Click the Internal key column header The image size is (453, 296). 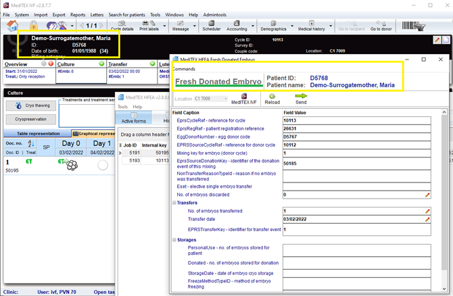click(154, 145)
